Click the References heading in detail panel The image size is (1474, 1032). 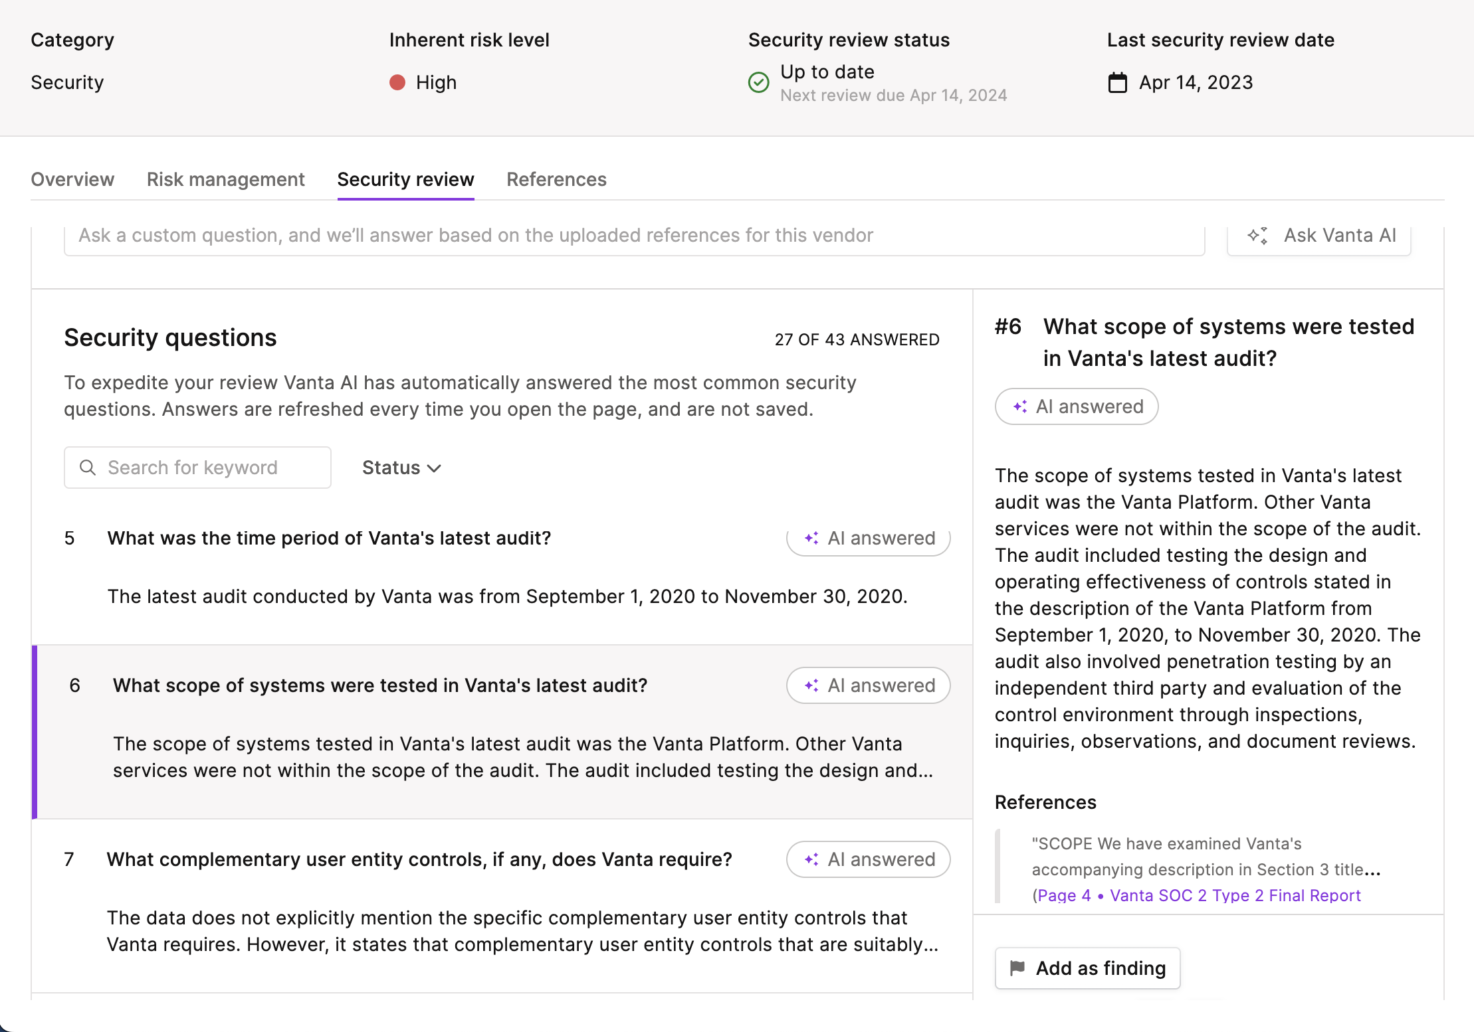coord(1045,802)
